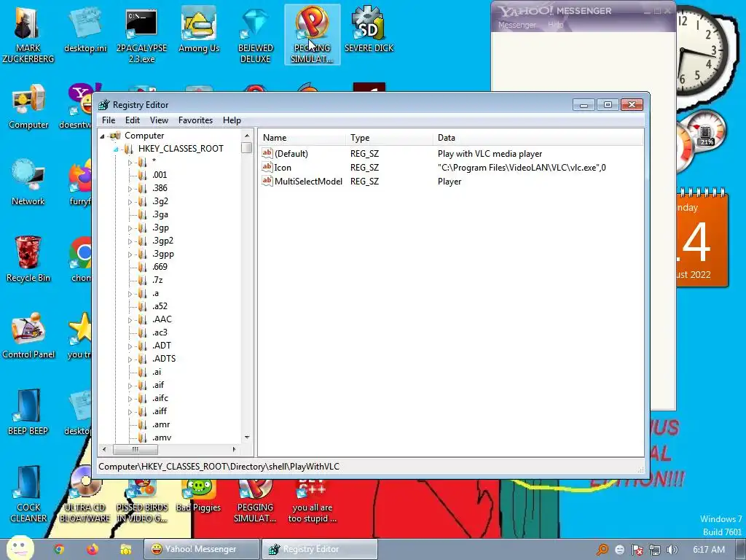746x560 pixels.
Task: Open the File menu in Registry Editor
Action: tap(109, 120)
